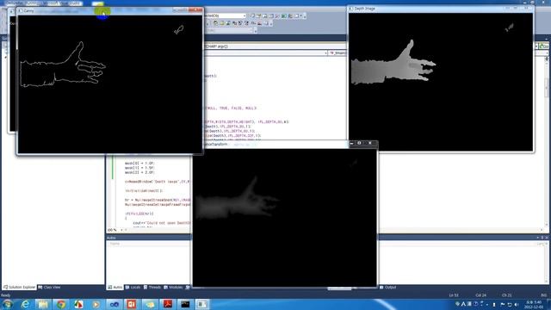
Task: Click the round icon starting the second toolbar row
Action: 215,23
